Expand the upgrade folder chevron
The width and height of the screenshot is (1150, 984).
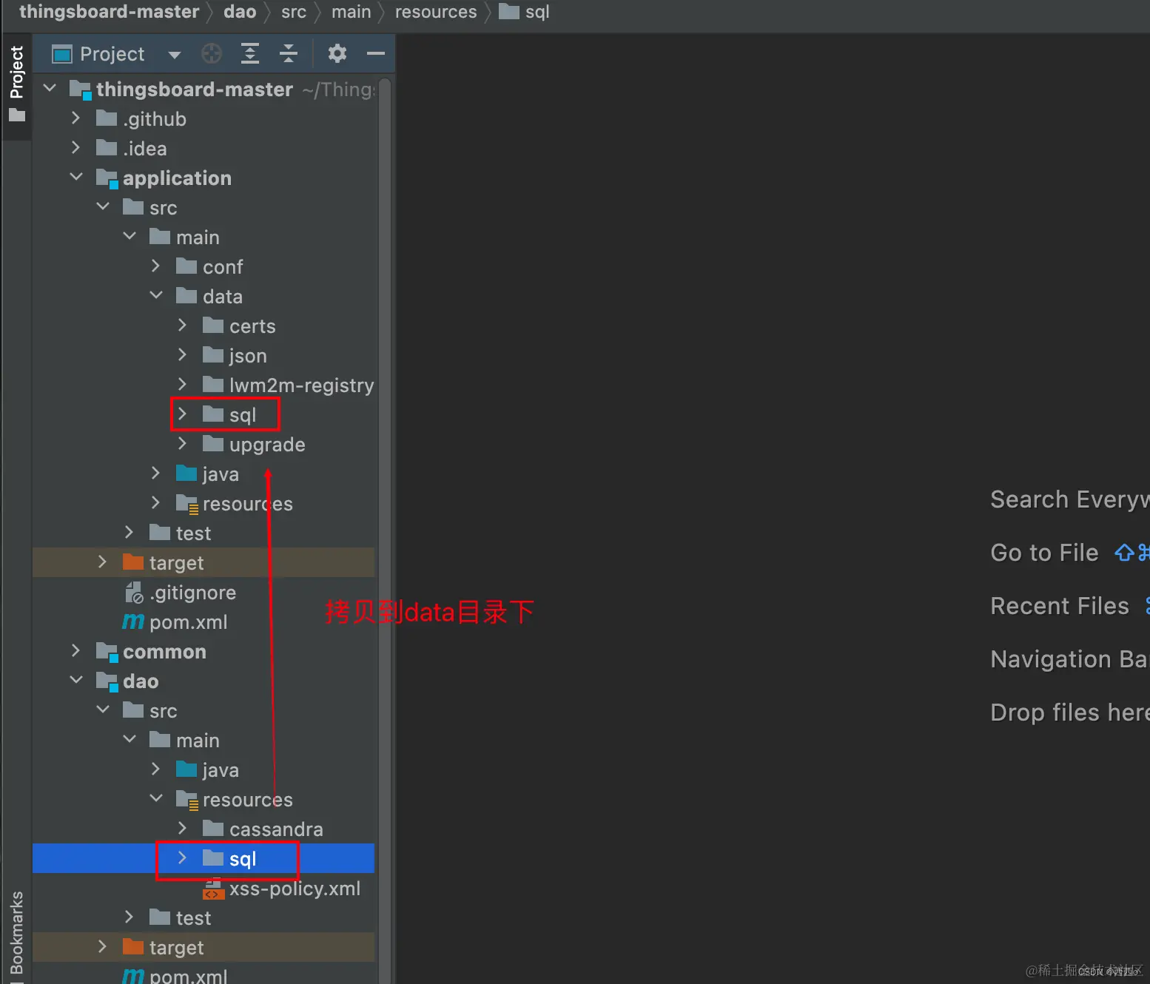click(182, 444)
